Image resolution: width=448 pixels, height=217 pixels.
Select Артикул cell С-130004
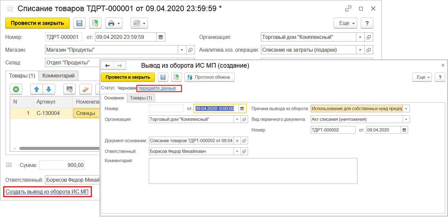(x=53, y=113)
